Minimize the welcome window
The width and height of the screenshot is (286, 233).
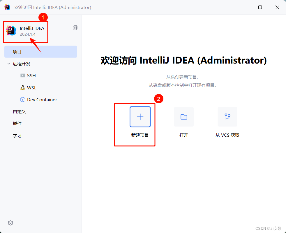coord(243,7)
